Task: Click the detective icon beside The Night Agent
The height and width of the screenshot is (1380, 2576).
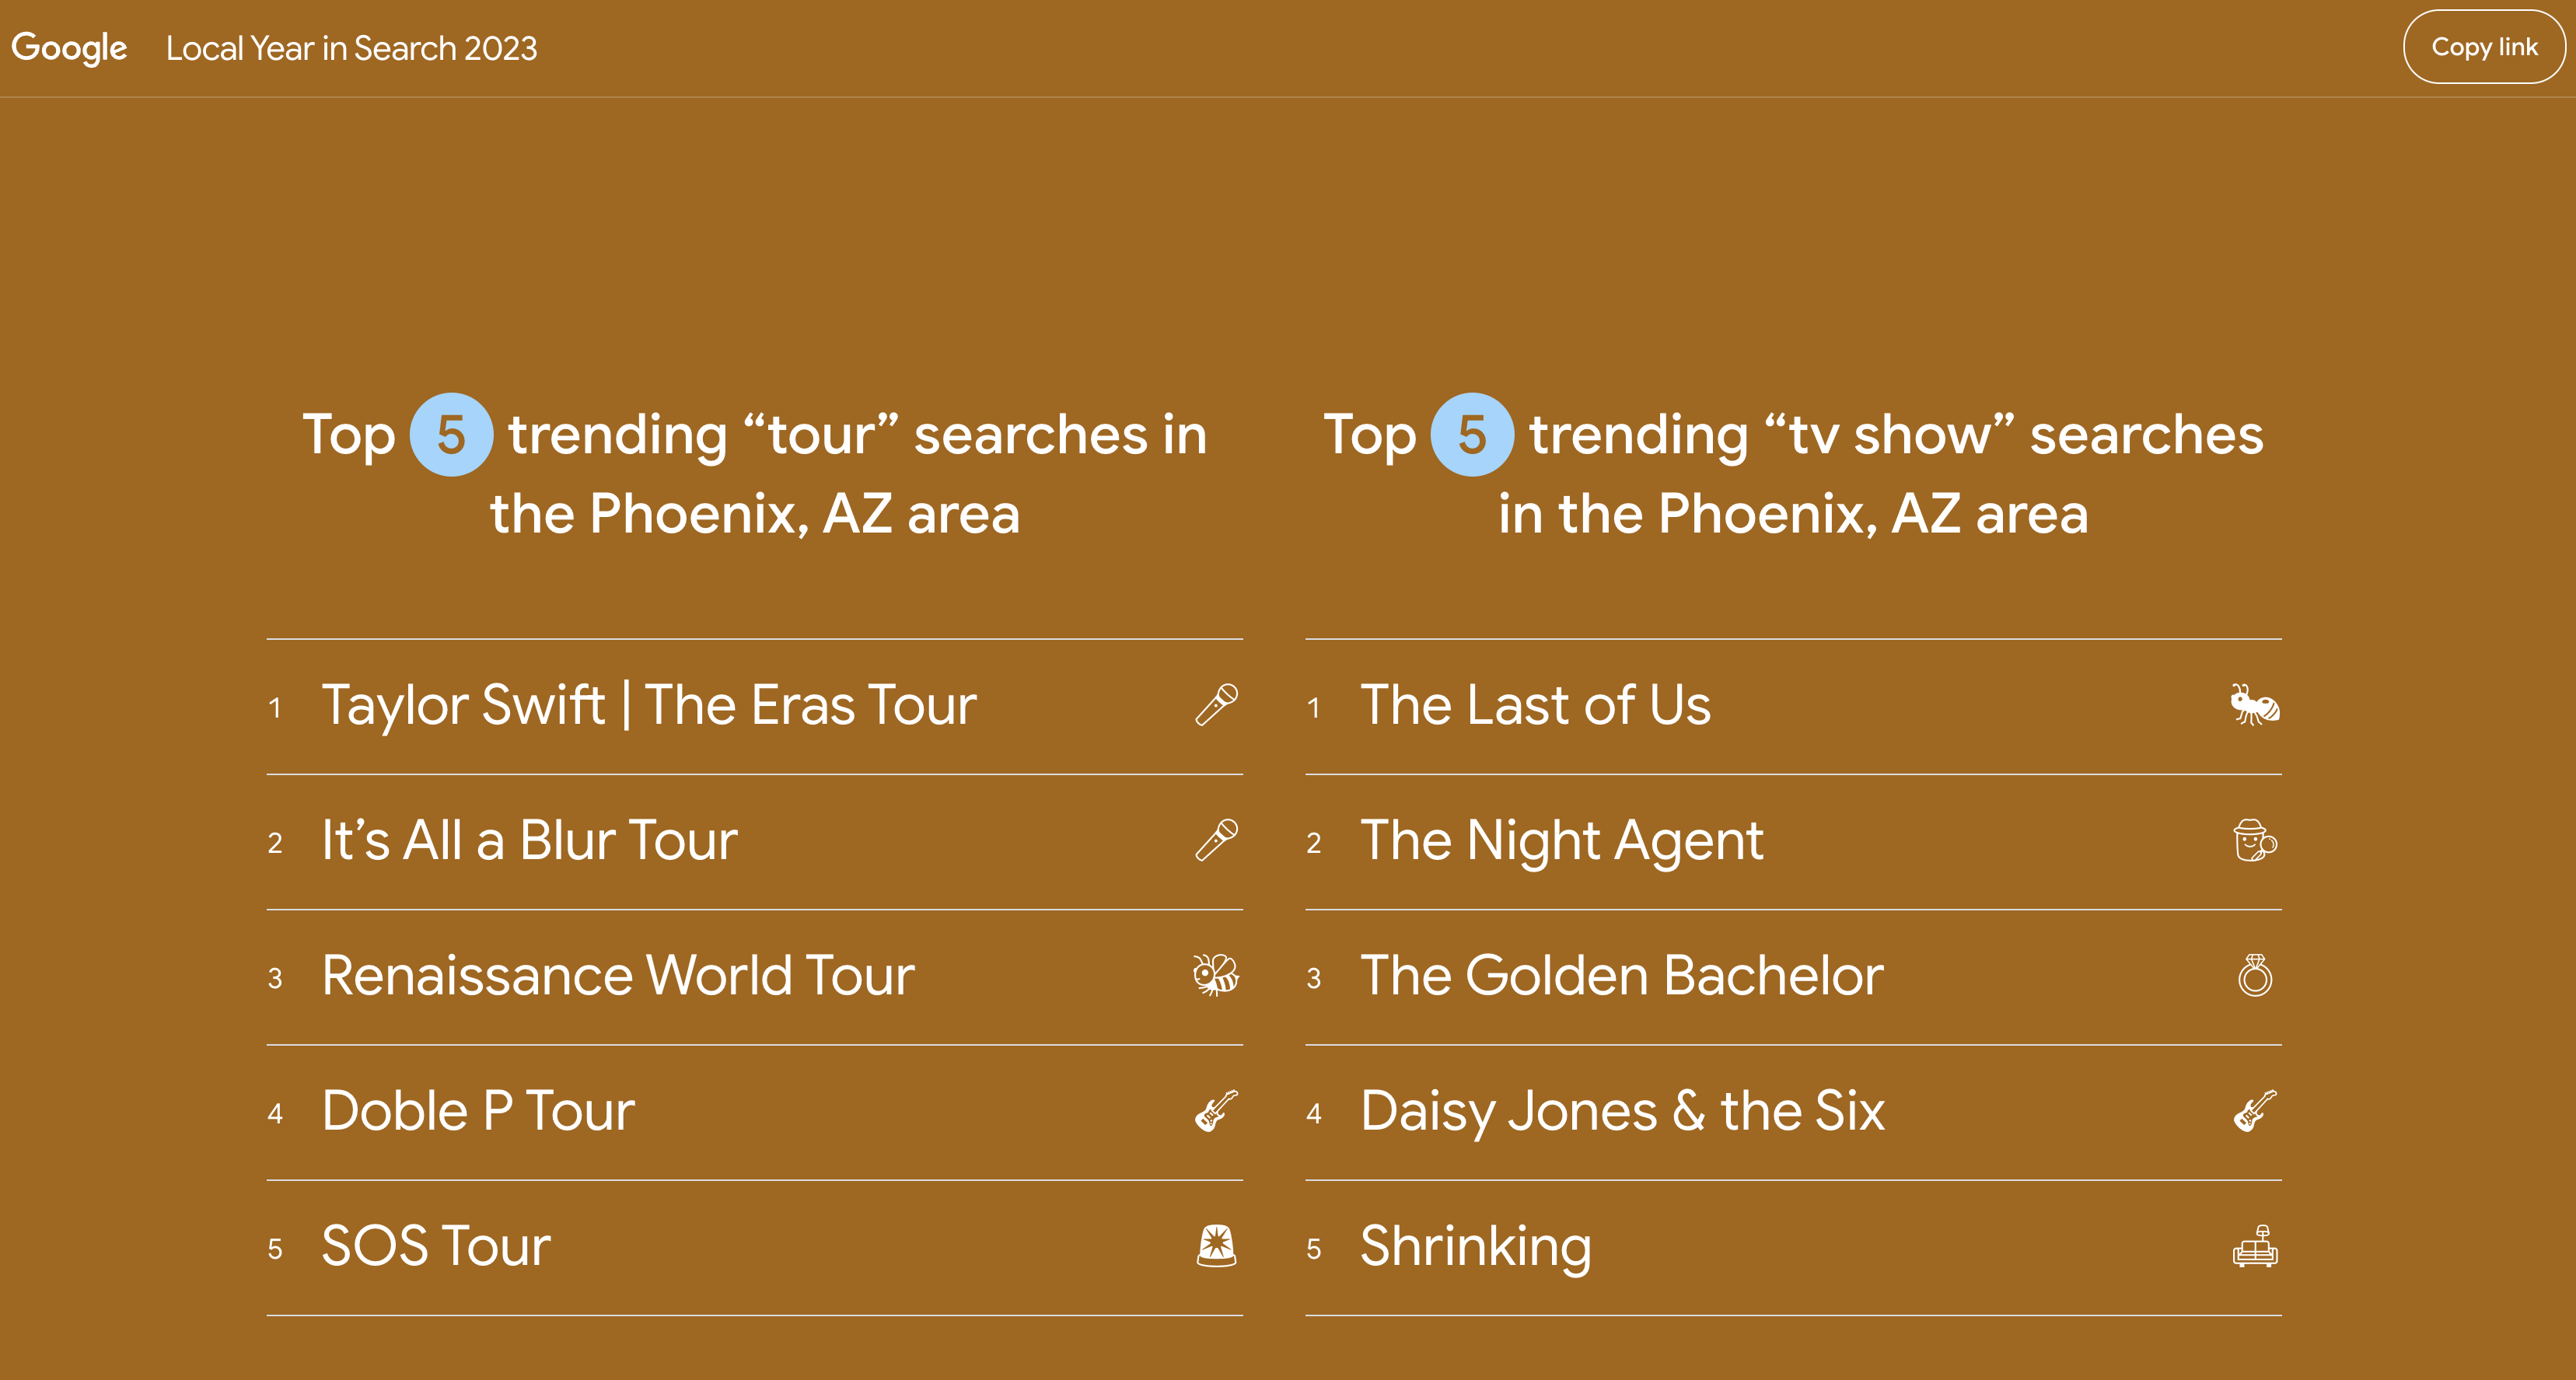Action: pos(2255,841)
